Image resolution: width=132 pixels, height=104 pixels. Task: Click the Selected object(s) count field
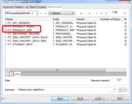tap(119, 80)
